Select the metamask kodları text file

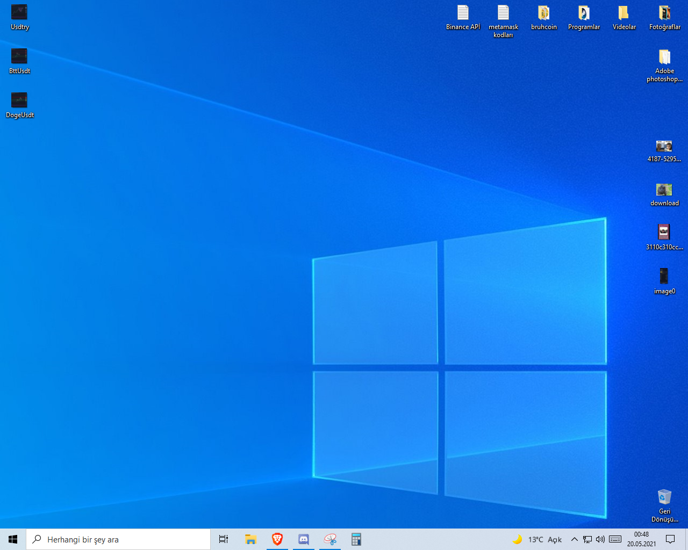(503, 21)
